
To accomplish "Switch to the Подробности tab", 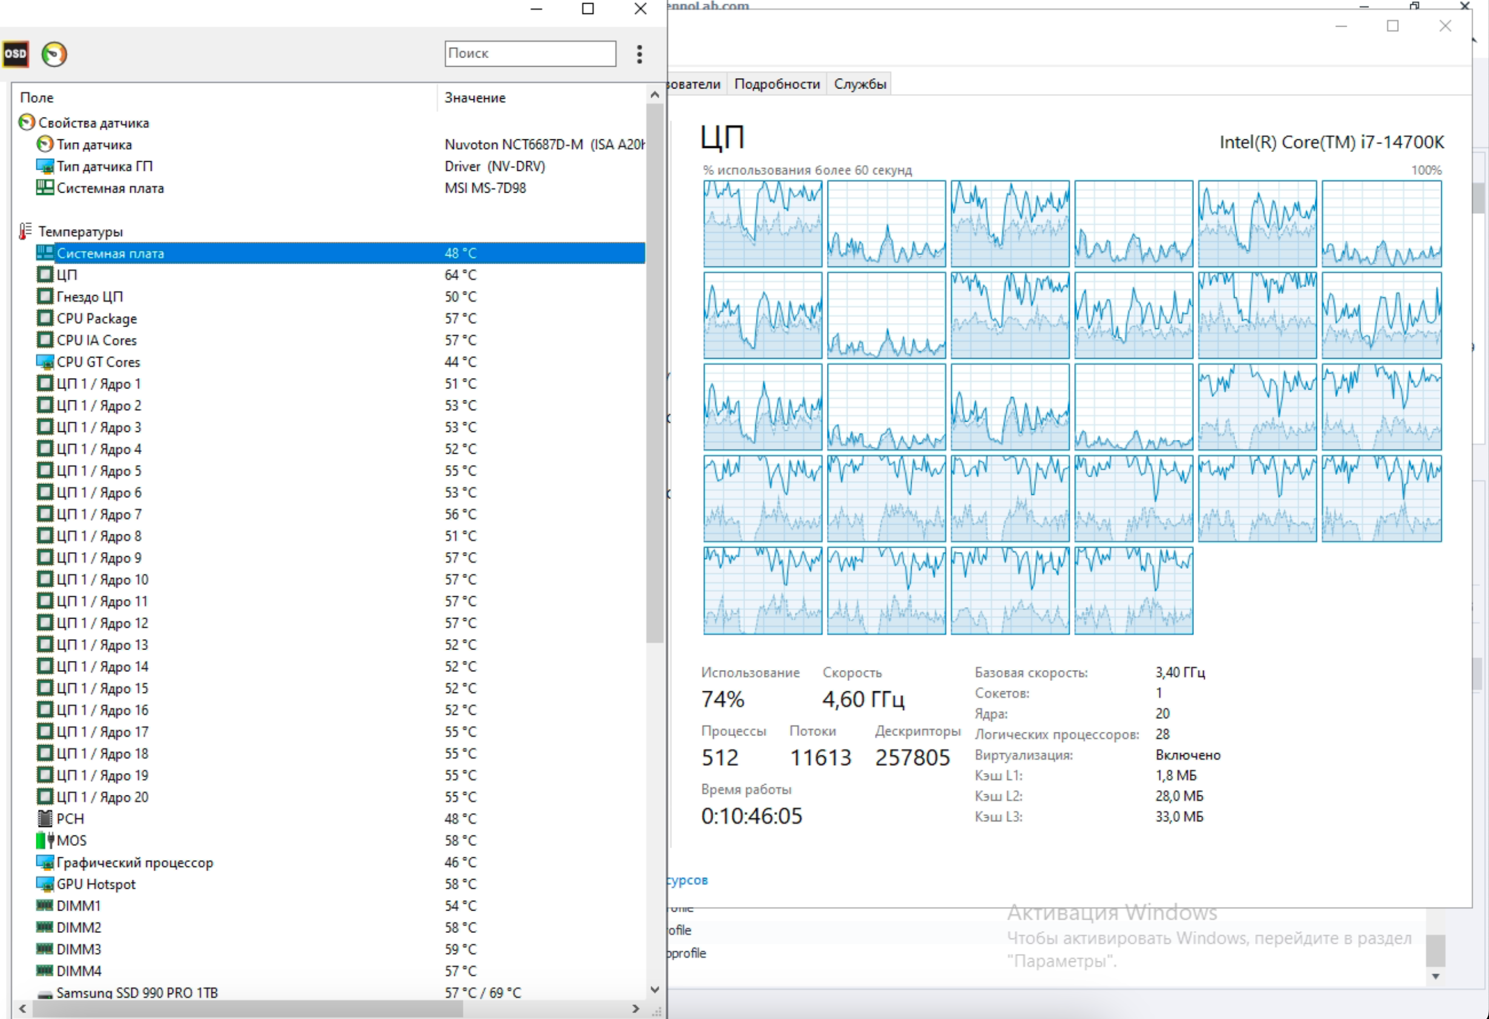I will coord(777,84).
